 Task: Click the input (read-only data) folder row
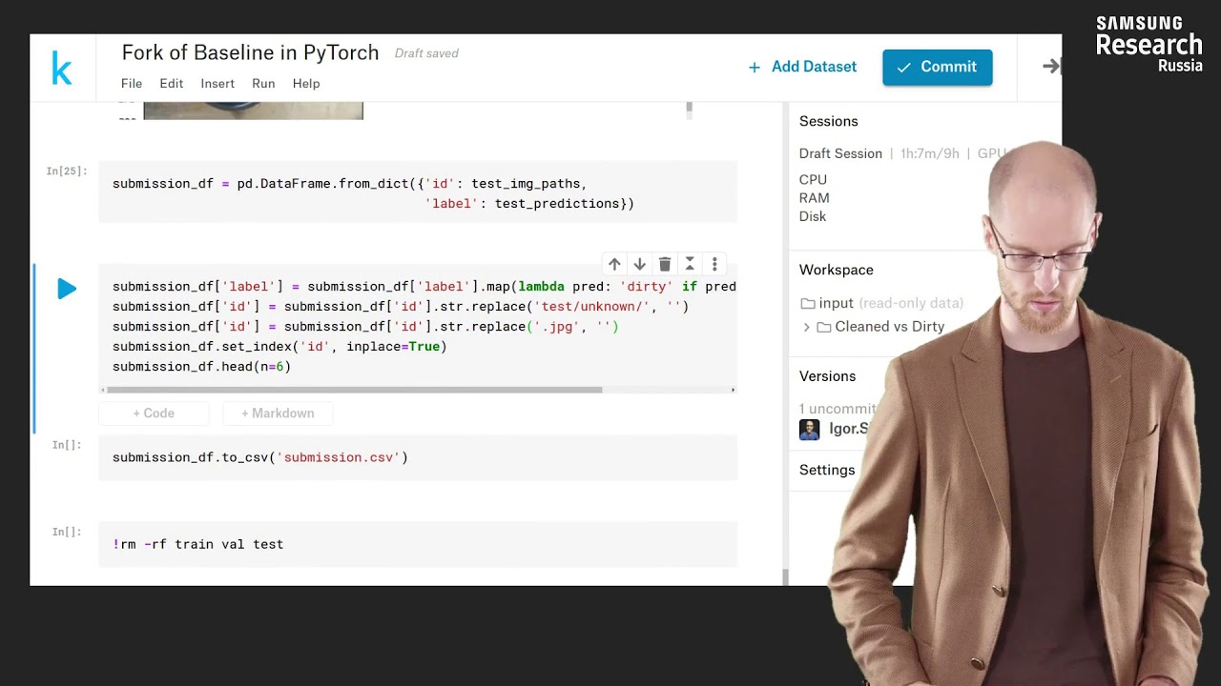[x=882, y=303]
